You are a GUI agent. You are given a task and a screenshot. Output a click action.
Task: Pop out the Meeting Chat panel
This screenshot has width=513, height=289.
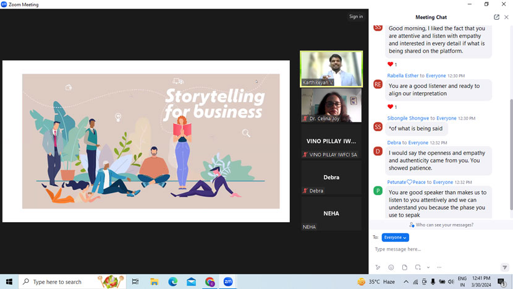pyautogui.click(x=496, y=17)
